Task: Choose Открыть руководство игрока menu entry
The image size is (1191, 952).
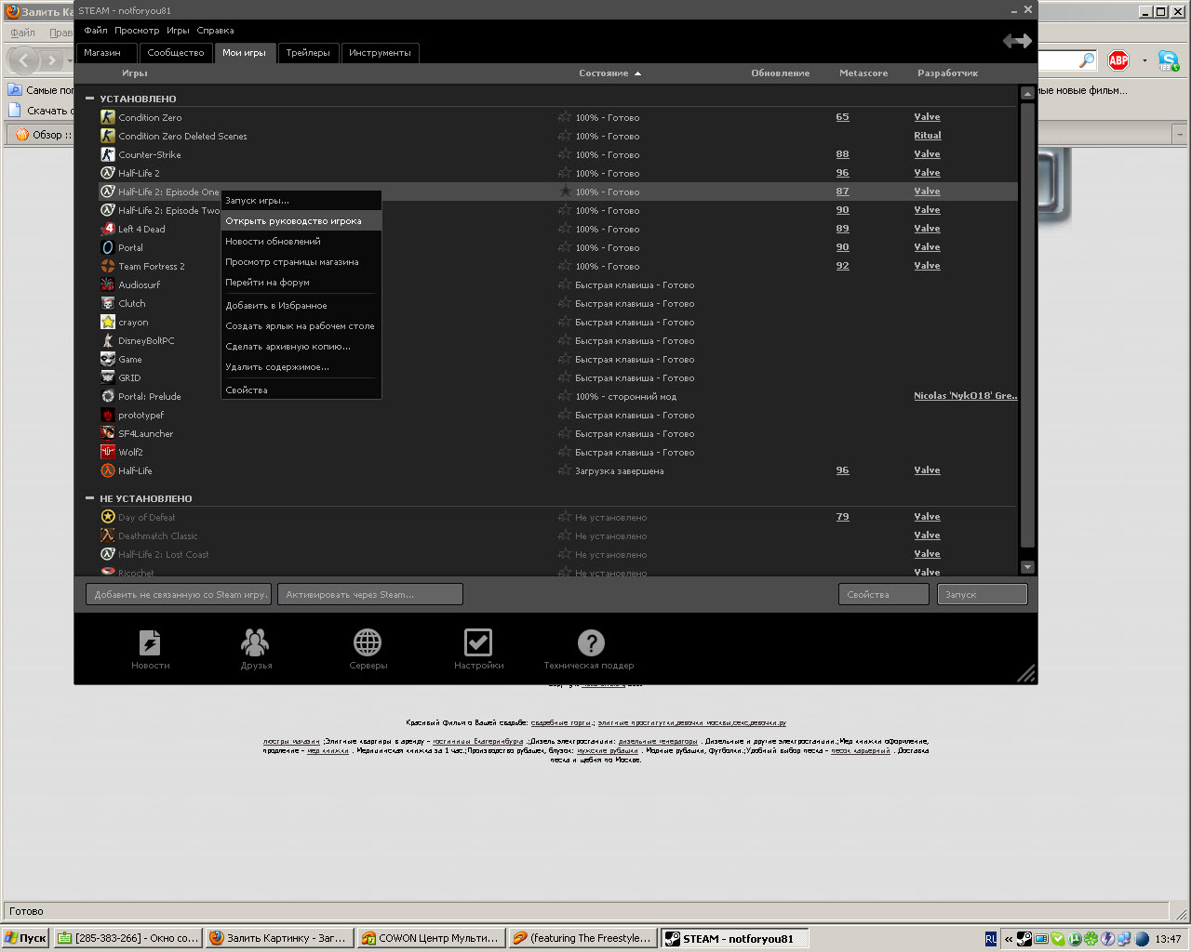Action: pos(301,221)
